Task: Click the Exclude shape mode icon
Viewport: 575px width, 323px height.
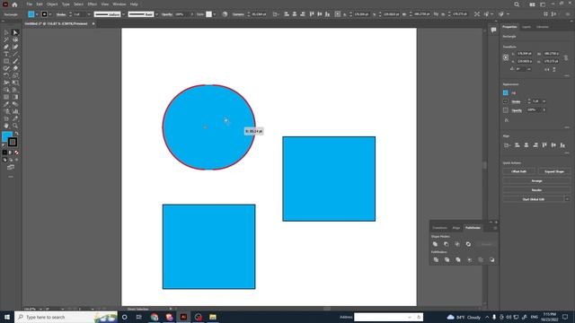Action: click(x=468, y=244)
